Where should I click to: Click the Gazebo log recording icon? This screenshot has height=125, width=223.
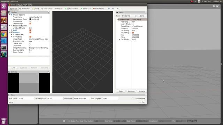pyautogui.click(x=217, y=6)
